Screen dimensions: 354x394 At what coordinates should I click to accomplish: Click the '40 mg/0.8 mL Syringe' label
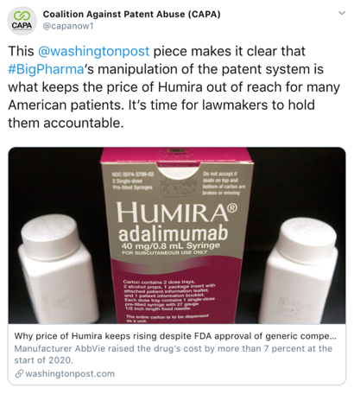pos(170,246)
